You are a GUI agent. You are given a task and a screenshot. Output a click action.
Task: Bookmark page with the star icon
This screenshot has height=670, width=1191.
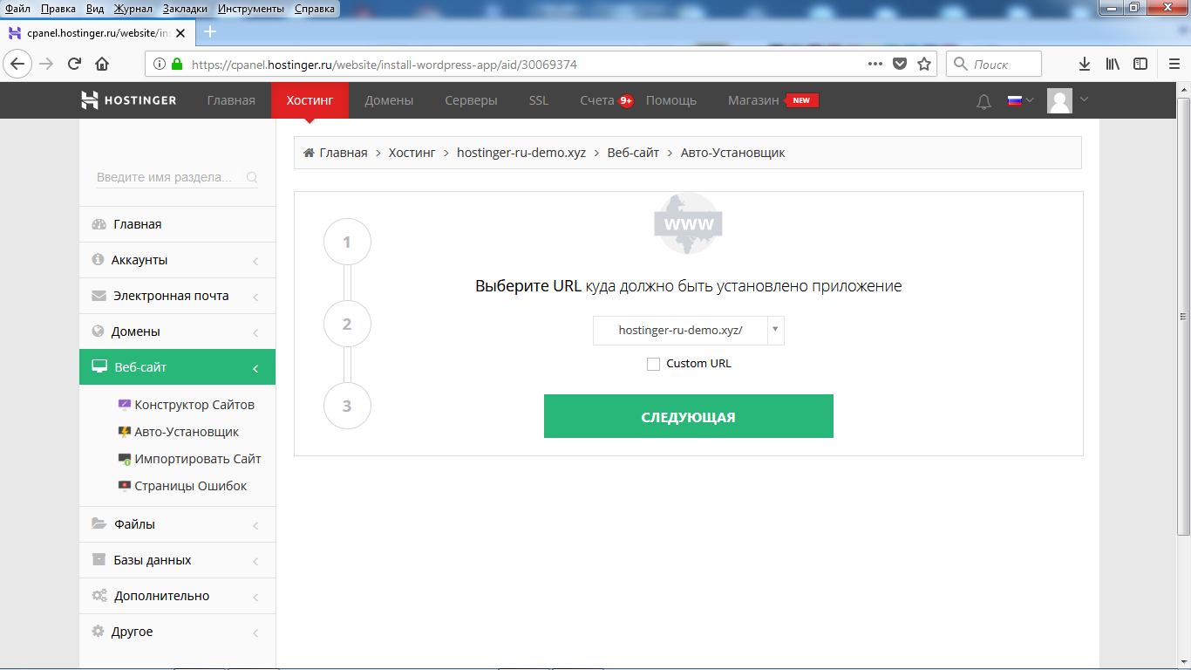[924, 64]
